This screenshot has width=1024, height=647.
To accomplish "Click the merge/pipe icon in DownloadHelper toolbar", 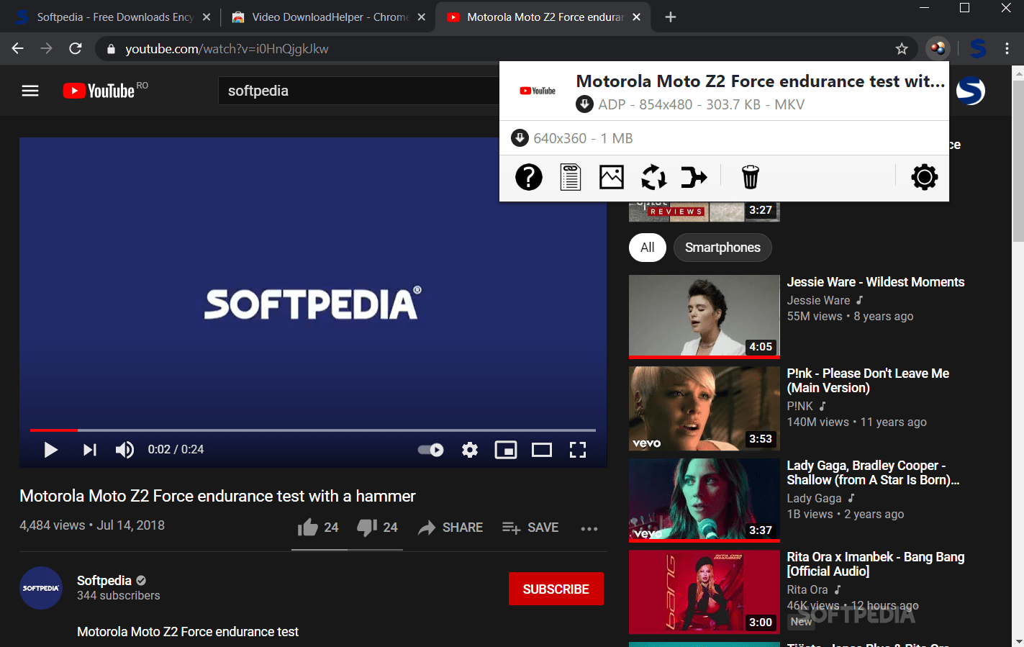I will pyautogui.click(x=693, y=177).
